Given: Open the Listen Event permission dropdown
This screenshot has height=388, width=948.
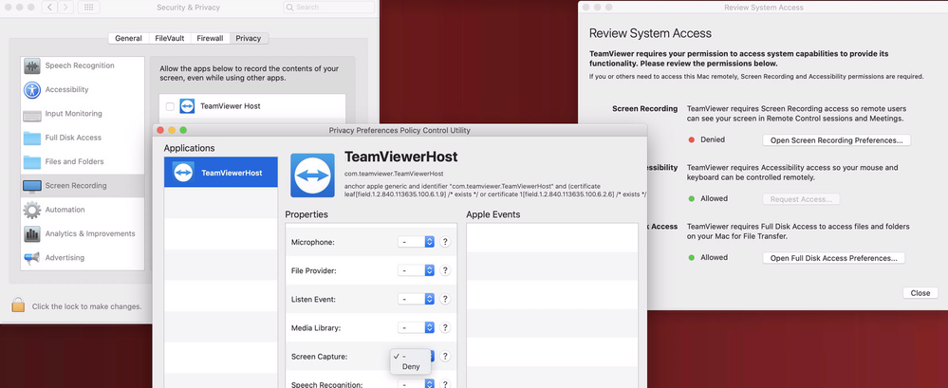Looking at the screenshot, I should tap(416, 299).
